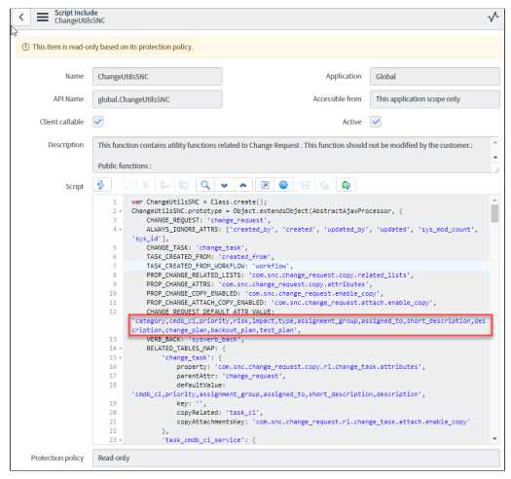The width and height of the screenshot is (511, 479).
Task: Click CHANGE_TASK line 5 in script
Action: (x=198, y=248)
